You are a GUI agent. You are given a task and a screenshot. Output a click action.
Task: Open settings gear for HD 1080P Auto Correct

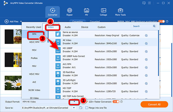pos(146,60)
